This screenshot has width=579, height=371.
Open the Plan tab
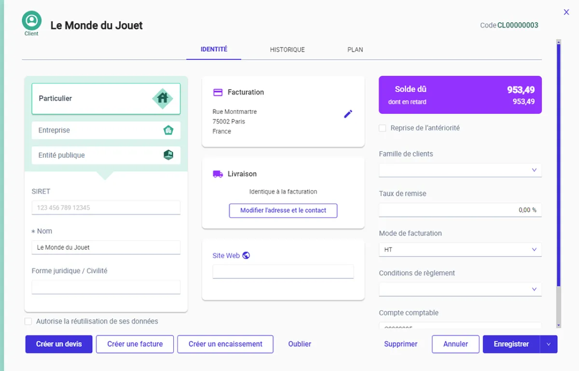coord(355,50)
